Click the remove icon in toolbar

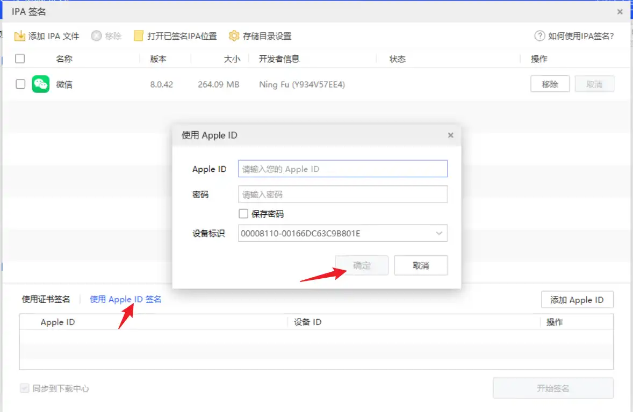coord(96,36)
